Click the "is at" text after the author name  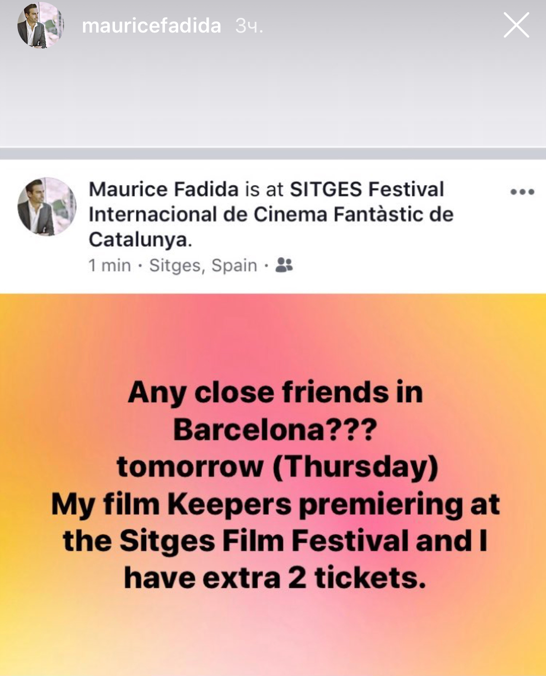coord(264,189)
